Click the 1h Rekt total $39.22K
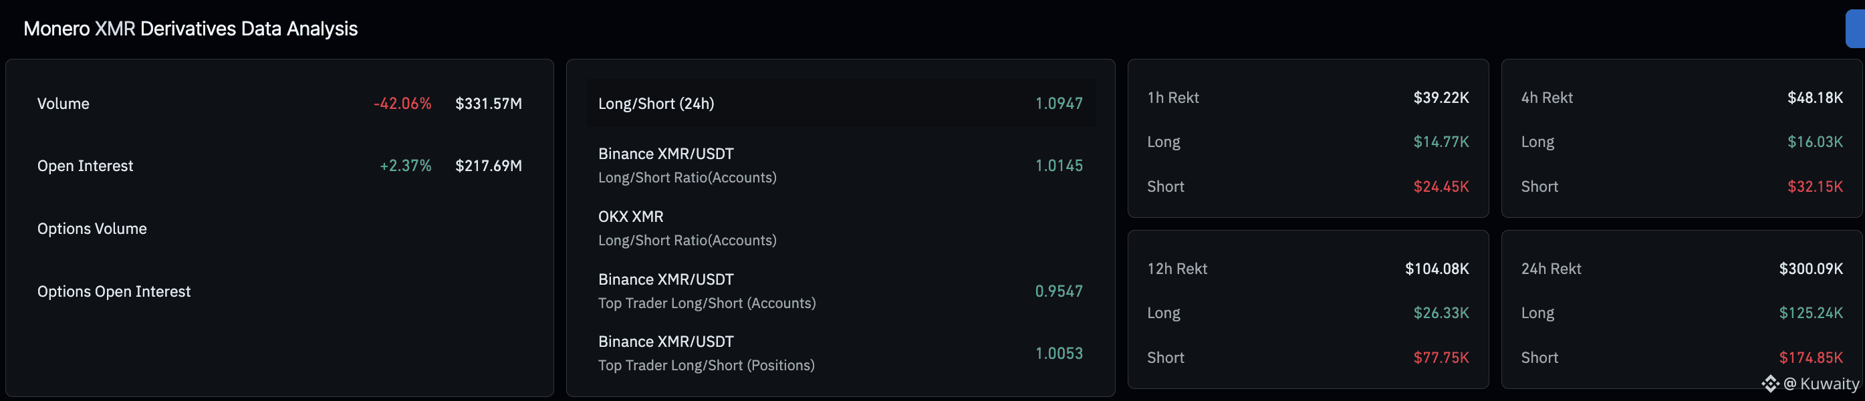This screenshot has width=1865, height=401. coord(1441,98)
